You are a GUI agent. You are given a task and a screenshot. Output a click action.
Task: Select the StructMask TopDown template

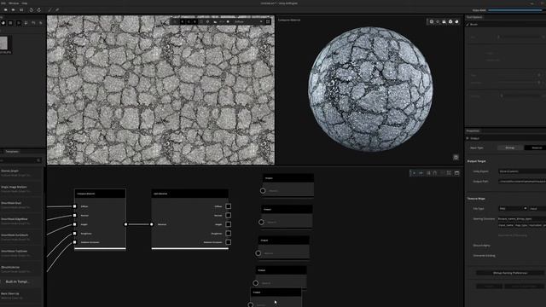click(x=21, y=253)
